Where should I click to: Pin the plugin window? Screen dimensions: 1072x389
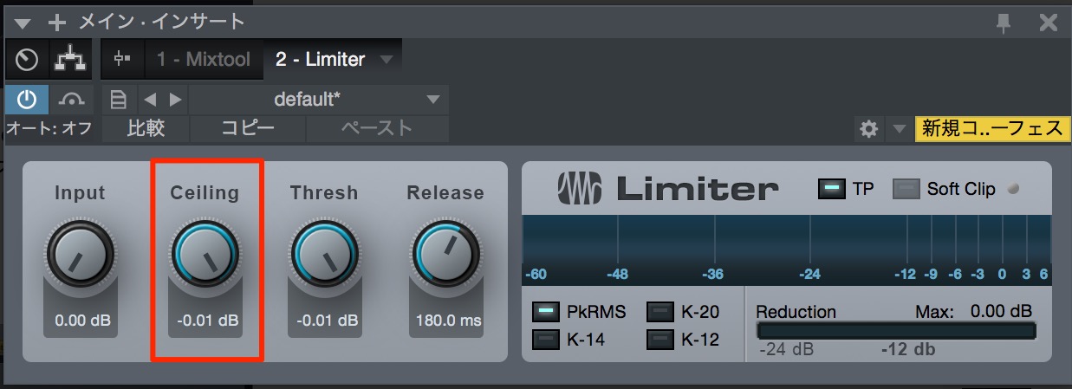1004,23
